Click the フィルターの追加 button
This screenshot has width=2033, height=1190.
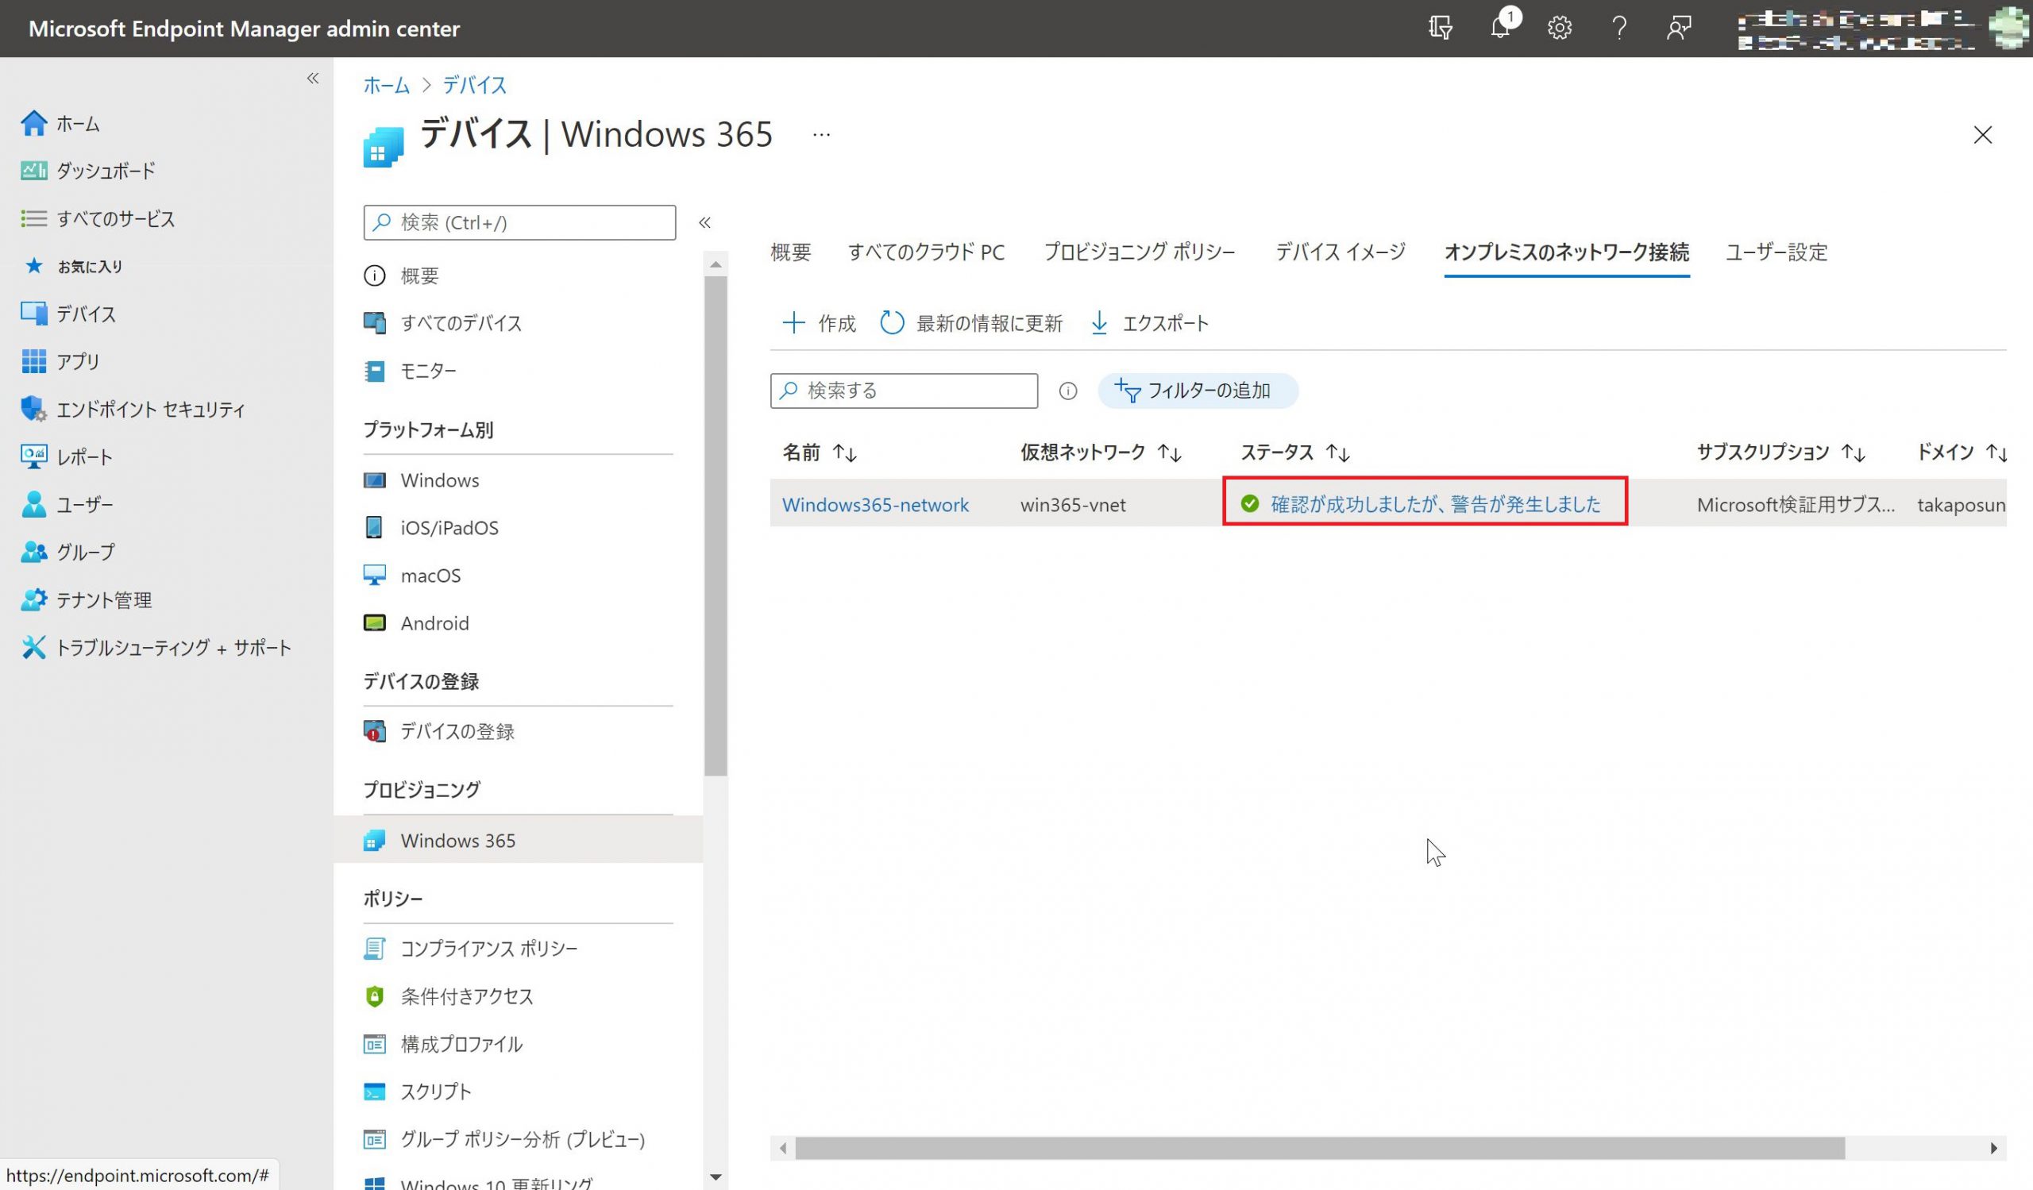(x=1198, y=391)
